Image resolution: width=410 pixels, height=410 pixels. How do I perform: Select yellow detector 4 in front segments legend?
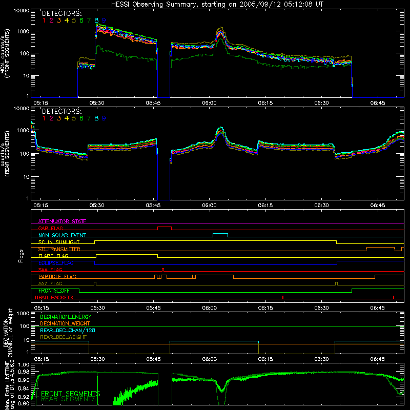67,20
